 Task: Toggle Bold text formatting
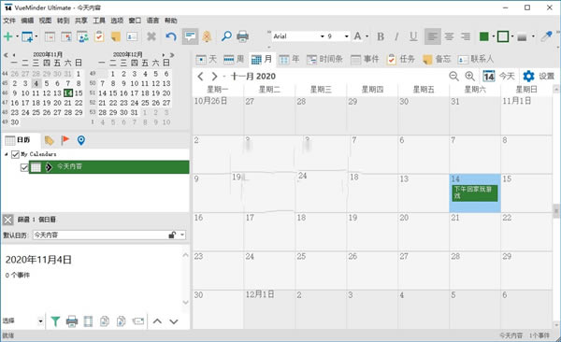tap(381, 36)
